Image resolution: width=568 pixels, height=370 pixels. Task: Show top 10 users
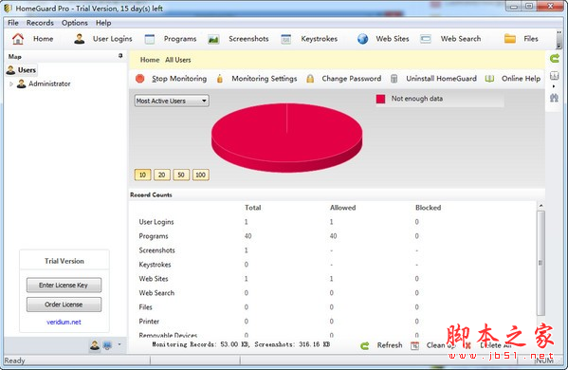[143, 175]
